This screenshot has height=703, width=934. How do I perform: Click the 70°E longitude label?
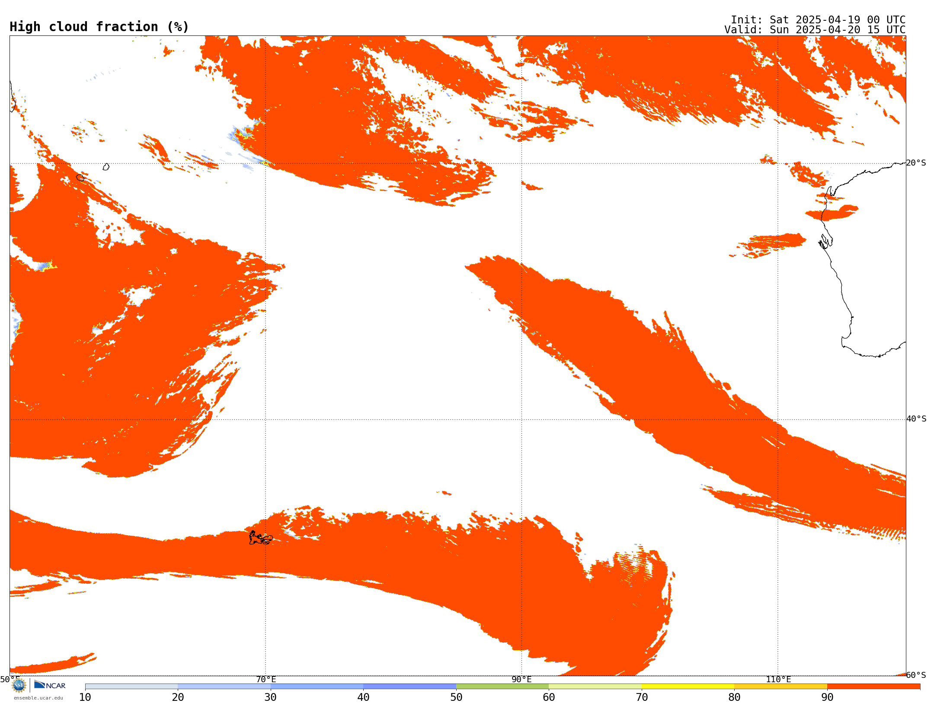pyautogui.click(x=266, y=680)
